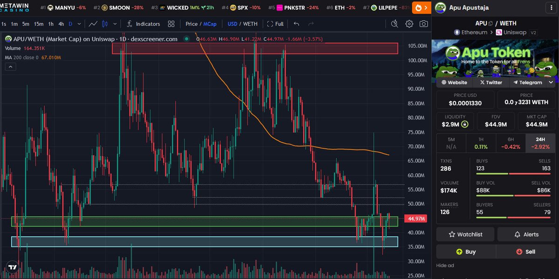This screenshot has height=279, width=559.
Task: Click the Uniswap DEX icon
Action: (x=498, y=33)
